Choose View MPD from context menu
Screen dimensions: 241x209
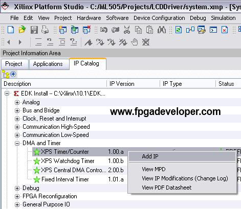pyautogui.click(x=182, y=169)
